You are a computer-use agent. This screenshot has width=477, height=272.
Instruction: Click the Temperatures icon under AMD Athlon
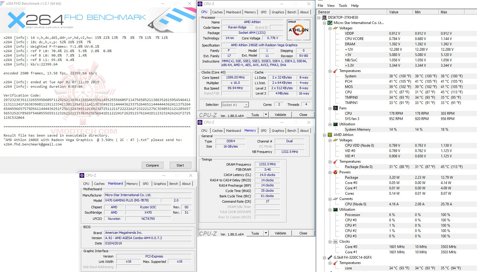click(336, 161)
